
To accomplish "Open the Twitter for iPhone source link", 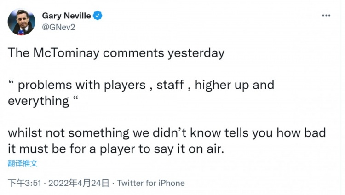I will pyautogui.click(x=151, y=183).
